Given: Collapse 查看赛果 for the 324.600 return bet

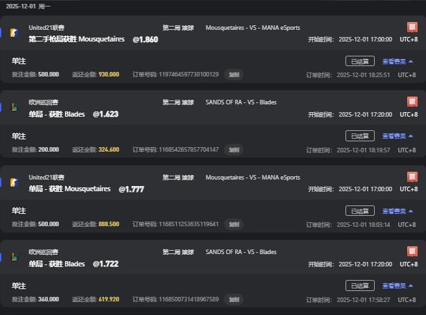Looking at the screenshot, I should [397, 136].
